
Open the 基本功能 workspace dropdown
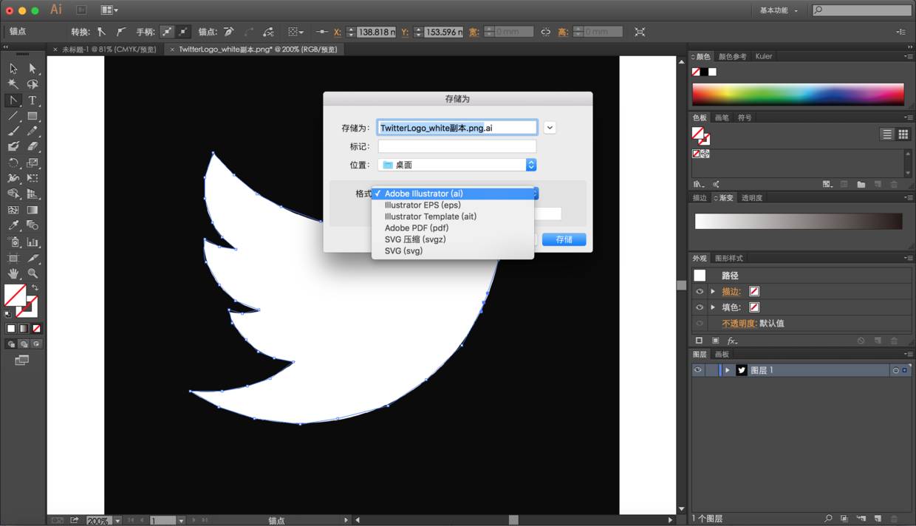[779, 10]
